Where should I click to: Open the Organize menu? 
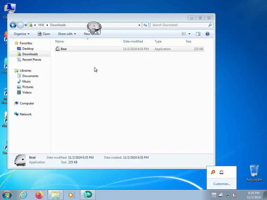(22, 34)
